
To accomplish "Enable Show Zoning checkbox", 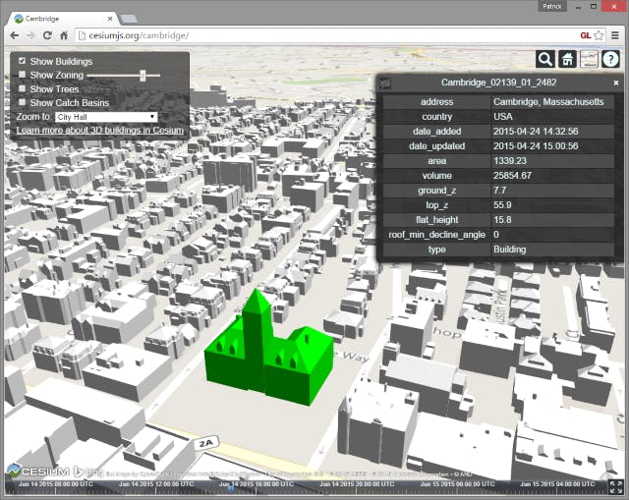I will (x=22, y=75).
